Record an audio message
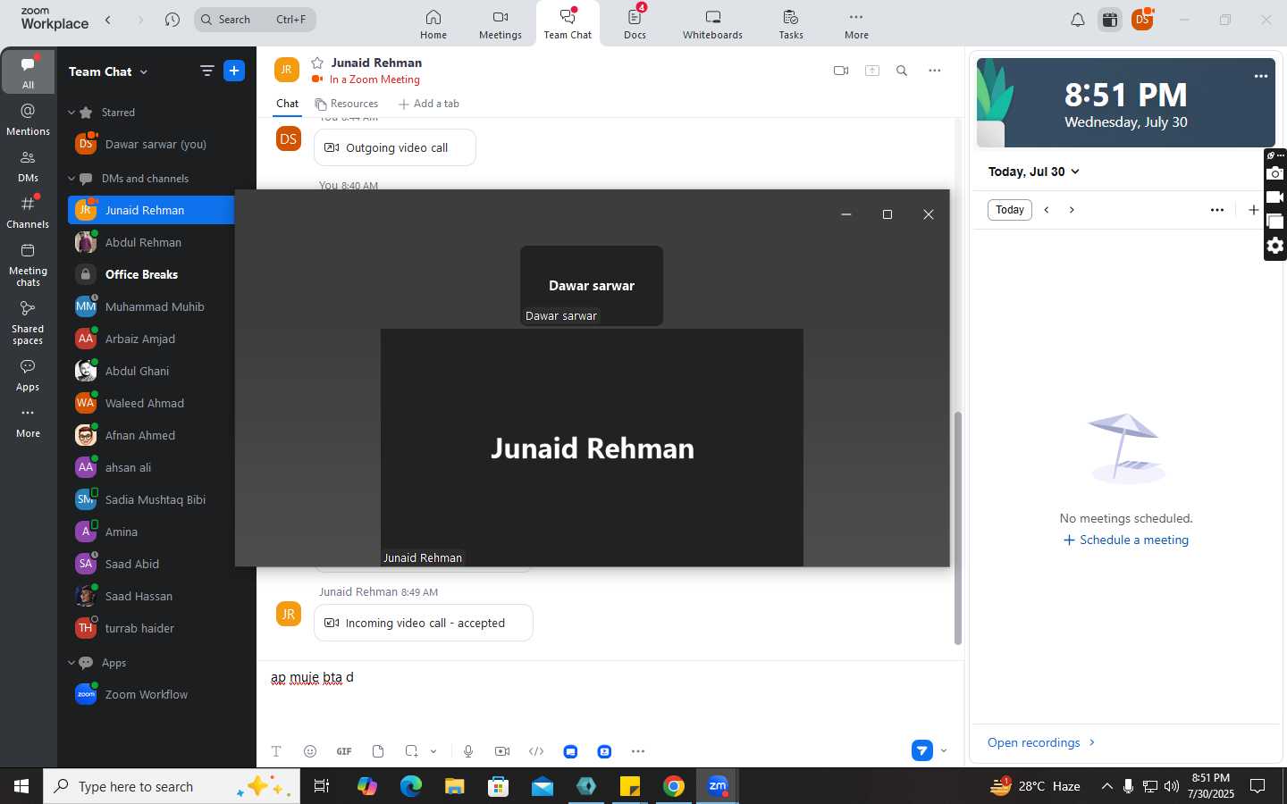Viewport: 1287px width, 804px height. (468, 751)
